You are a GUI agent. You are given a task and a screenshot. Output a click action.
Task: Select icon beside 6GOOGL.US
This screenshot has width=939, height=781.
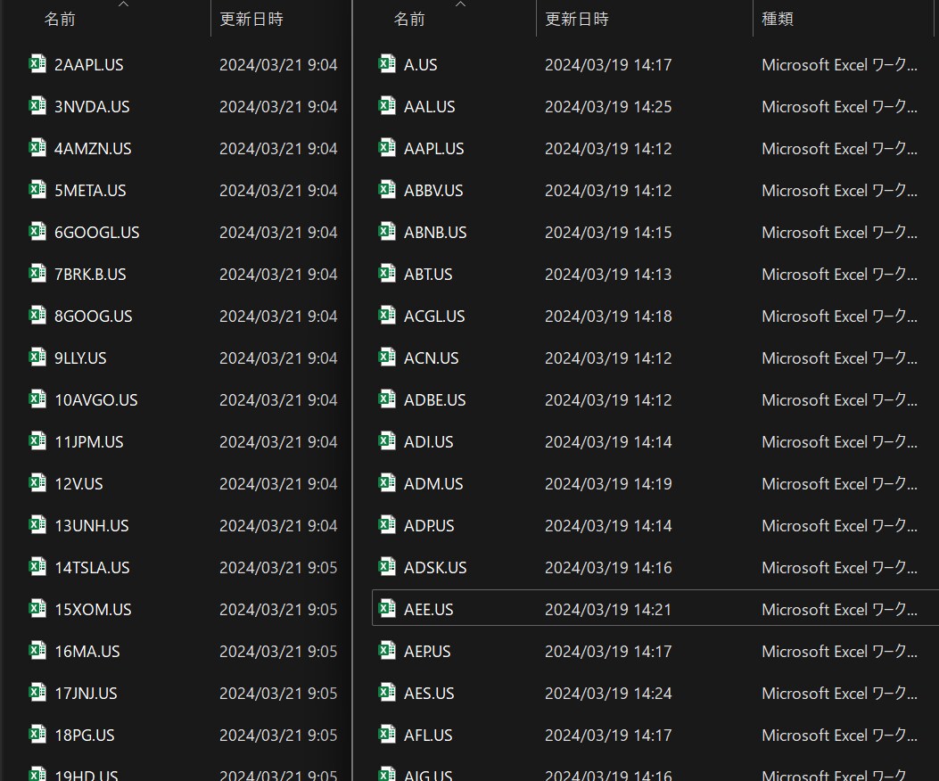pos(37,231)
